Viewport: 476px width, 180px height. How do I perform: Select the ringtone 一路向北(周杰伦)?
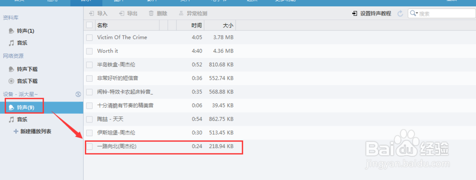pos(117,146)
